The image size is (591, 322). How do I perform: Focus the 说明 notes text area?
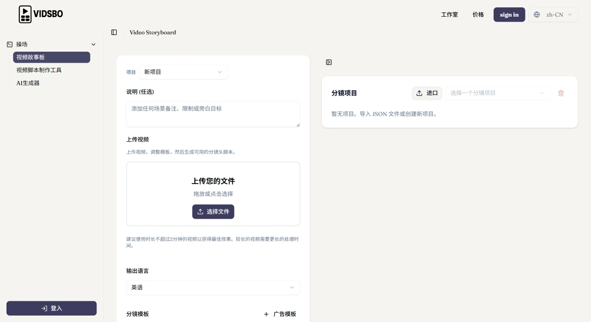(x=213, y=114)
